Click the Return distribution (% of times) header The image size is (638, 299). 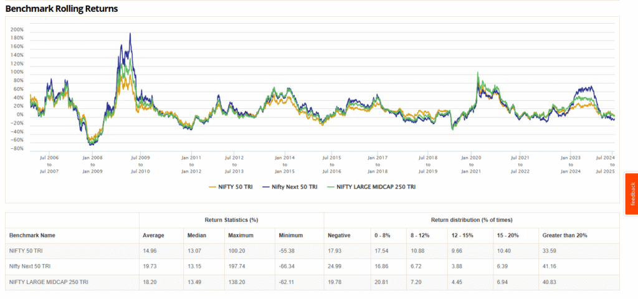tap(472, 220)
